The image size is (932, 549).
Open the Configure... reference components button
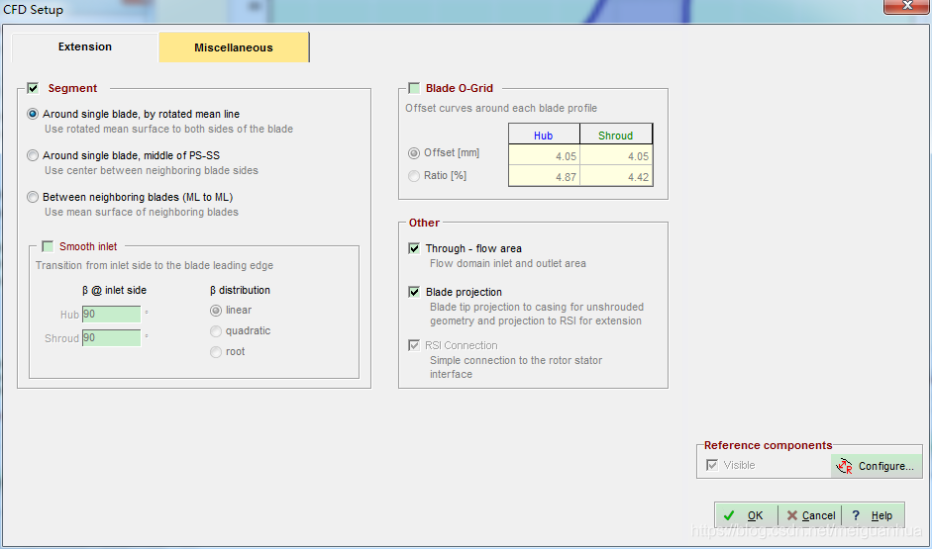coord(877,466)
